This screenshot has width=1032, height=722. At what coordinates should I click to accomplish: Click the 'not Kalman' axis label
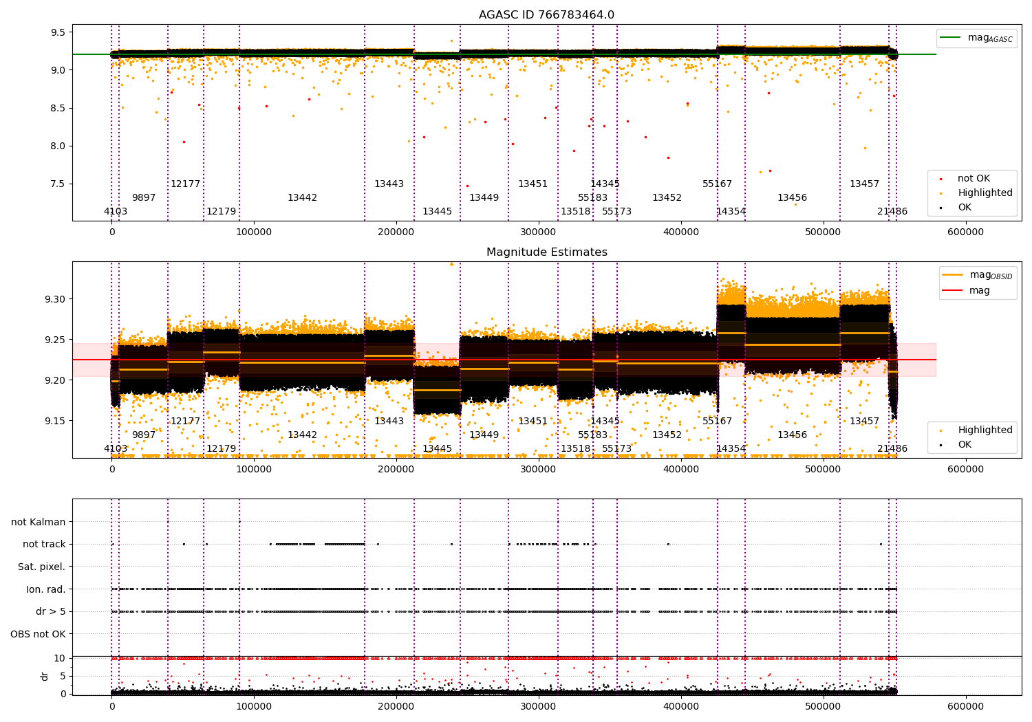click(x=39, y=522)
